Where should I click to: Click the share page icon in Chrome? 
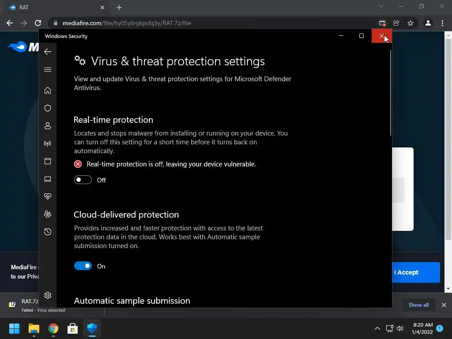point(396,23)
